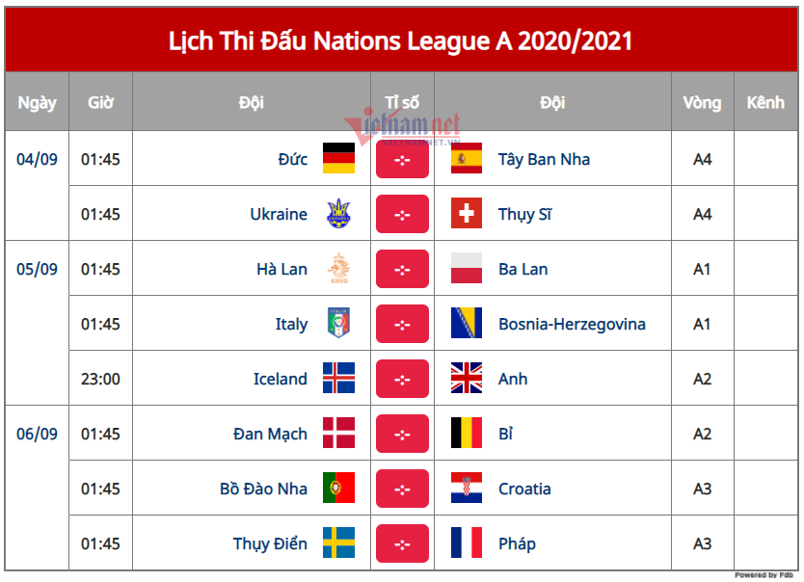Click the Iceland flag icon
This screenshot has width=804, height=582.
338,379
